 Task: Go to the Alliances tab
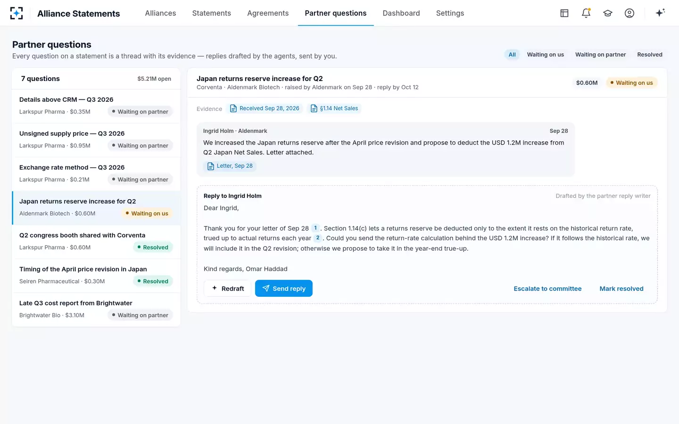tap(160, 13)
